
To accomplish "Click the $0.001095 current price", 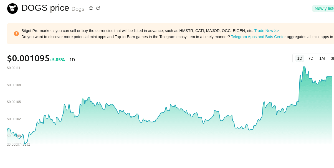I will (x=28, y=59).
